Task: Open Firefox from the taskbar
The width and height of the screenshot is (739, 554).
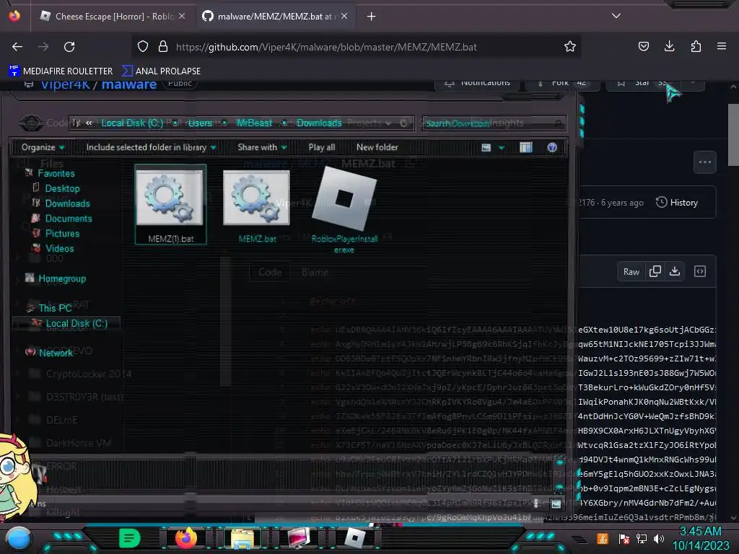Action: 185,537
